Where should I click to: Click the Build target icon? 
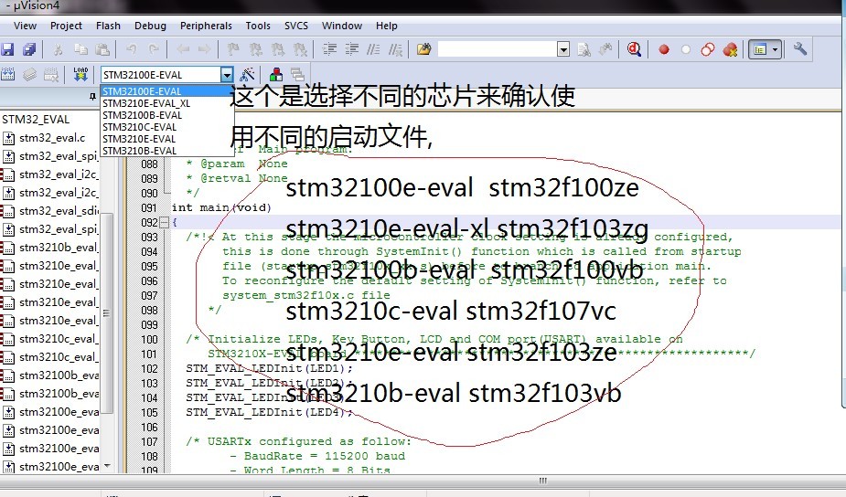tap(29, 74)
